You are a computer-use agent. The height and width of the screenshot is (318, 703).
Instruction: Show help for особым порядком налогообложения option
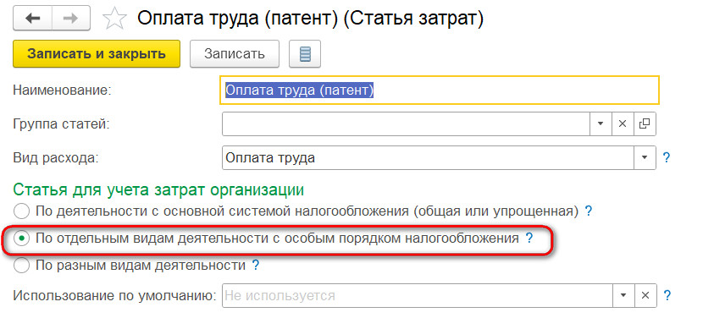tap(529, 238)
